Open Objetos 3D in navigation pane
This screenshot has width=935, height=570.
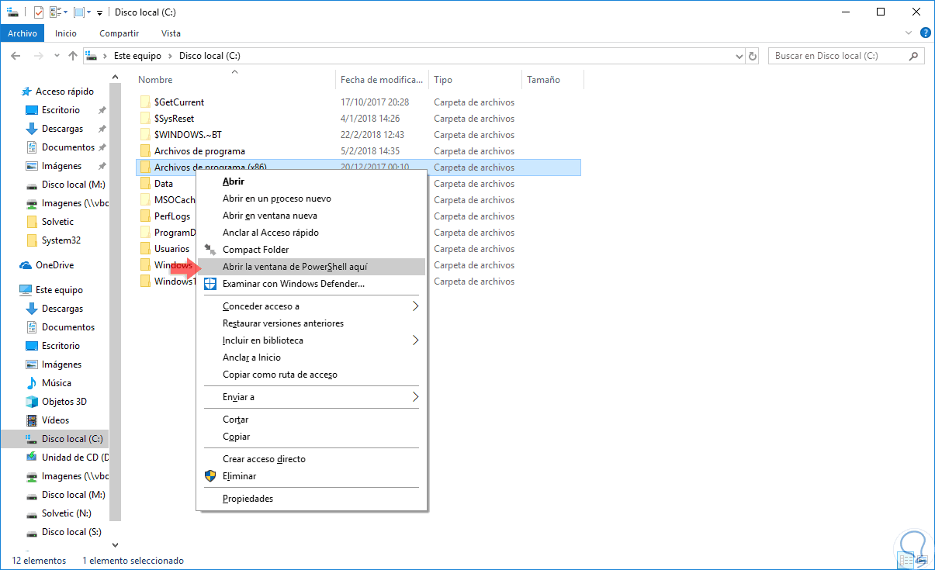[64, 402]
